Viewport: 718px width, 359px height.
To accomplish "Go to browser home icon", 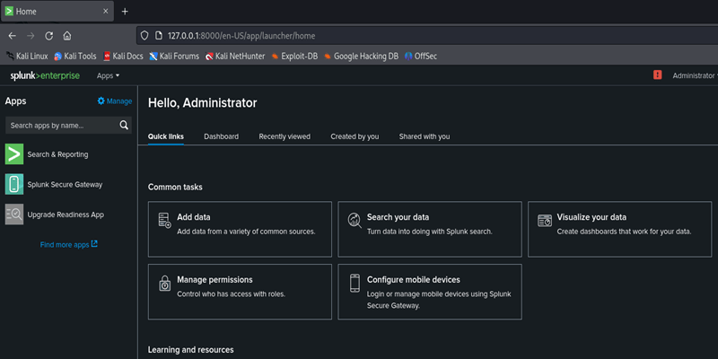I will click(67, 35).
